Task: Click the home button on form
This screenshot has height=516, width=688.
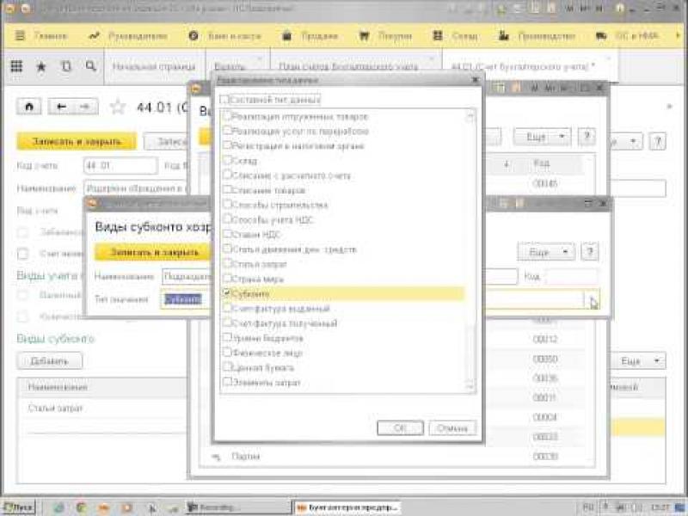Action: [29, 106]
